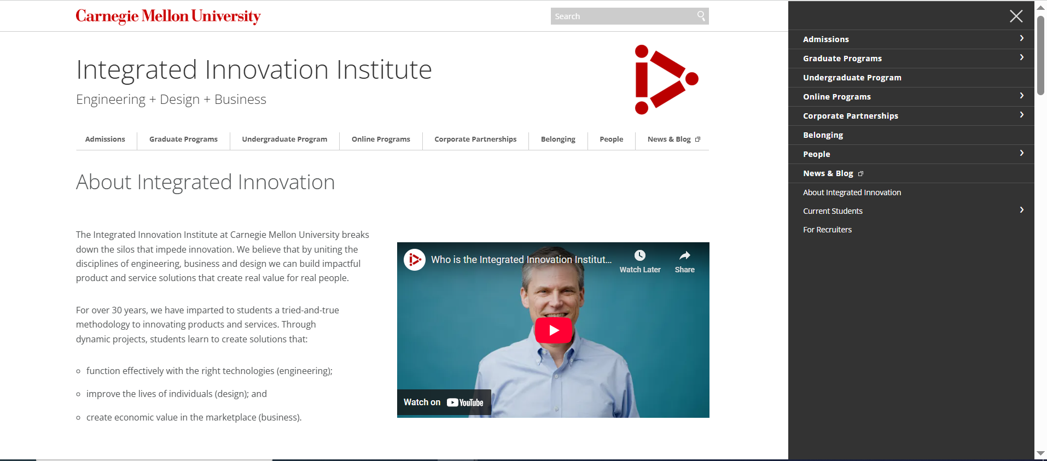Viewport: 1047px width, 461px height.
Task: Close the side menu with X icon
Action: [1016, 16]
